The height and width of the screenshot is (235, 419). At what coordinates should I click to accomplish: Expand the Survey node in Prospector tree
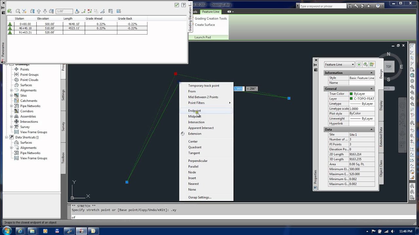pos(11,127)
